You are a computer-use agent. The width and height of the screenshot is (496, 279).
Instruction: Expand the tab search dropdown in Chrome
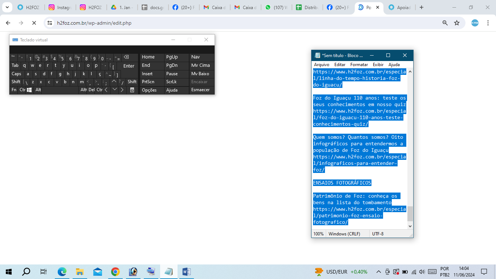pyautogui.click(x=7, y=7)
